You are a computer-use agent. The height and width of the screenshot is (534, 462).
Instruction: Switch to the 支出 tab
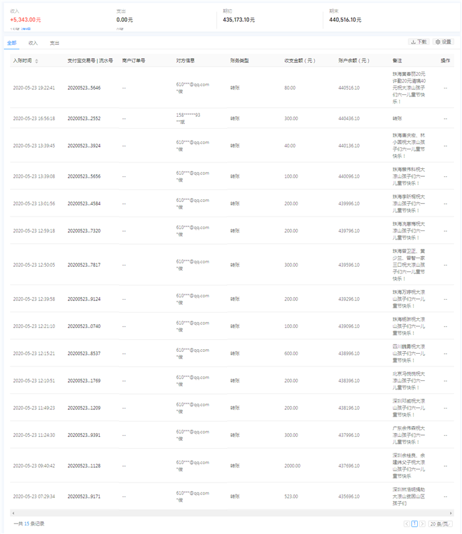(x=54, y=43)
